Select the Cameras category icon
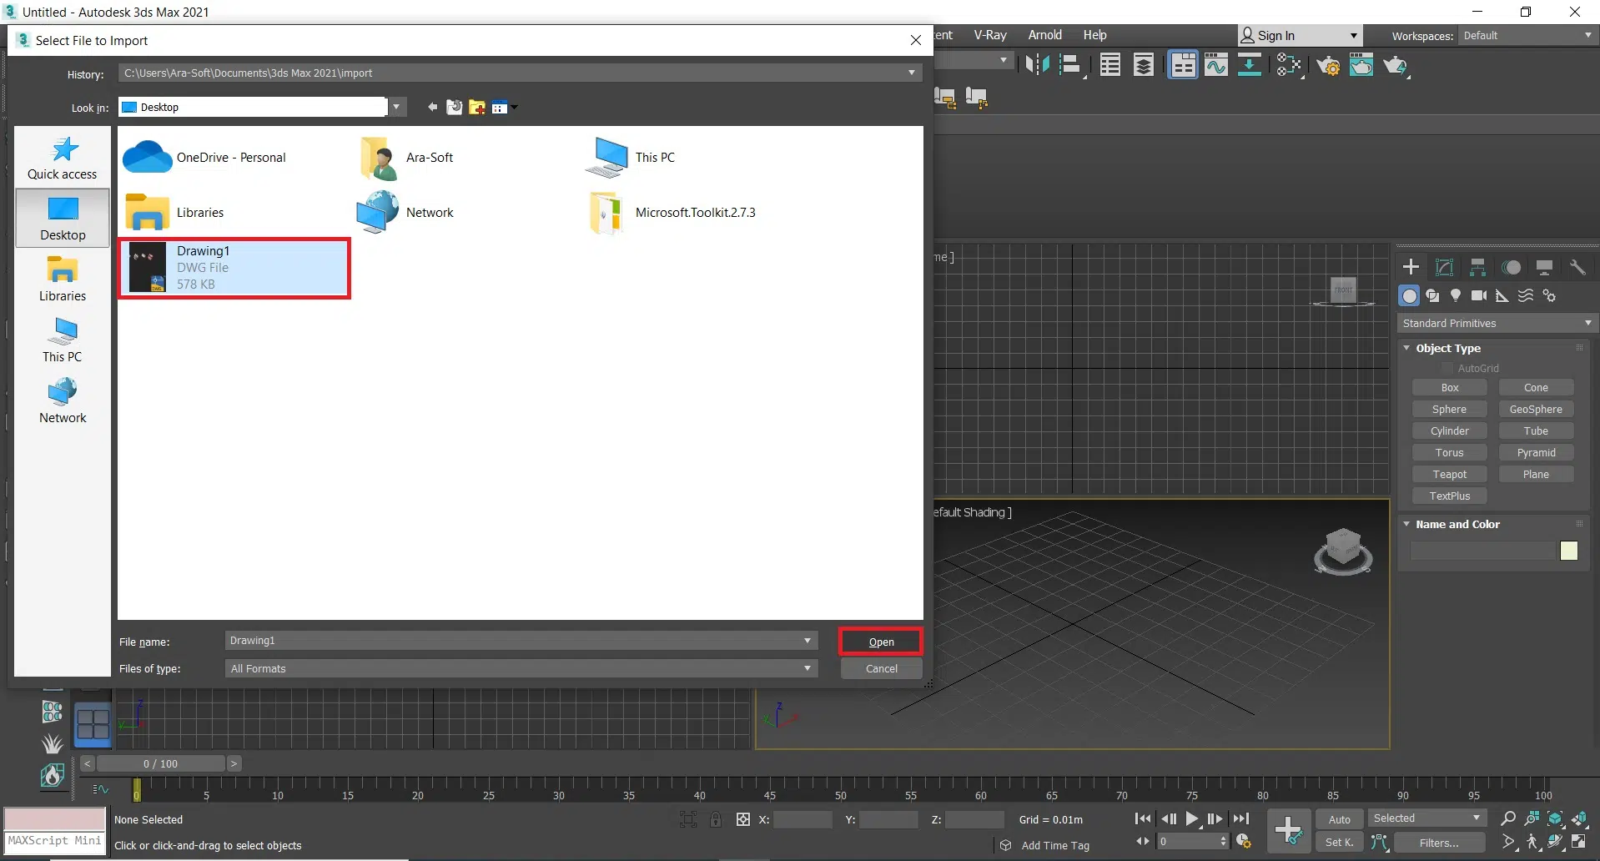This screenshot has width=1600, height=861. pos(1479,295)
